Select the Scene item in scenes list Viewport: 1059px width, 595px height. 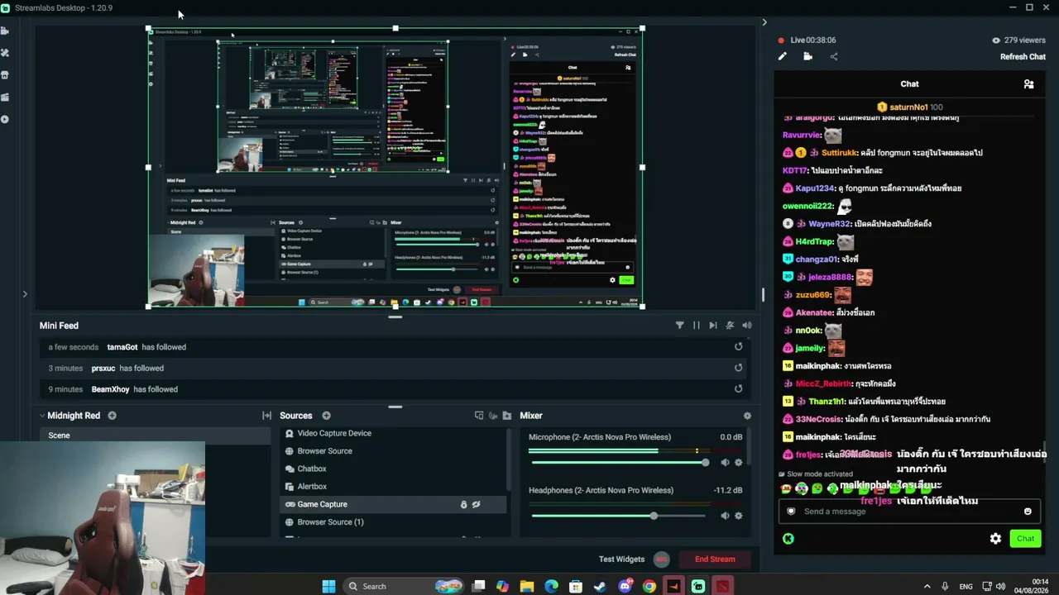coord(156,436)
